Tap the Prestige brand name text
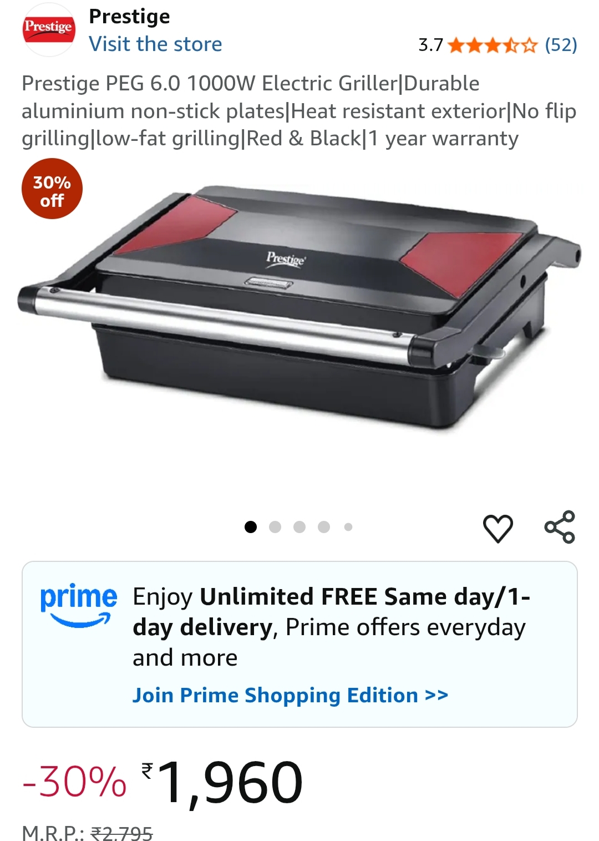 (129, 17)
